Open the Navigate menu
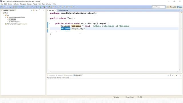The height and width of the screenshot is (103, 183). (23, 4)
